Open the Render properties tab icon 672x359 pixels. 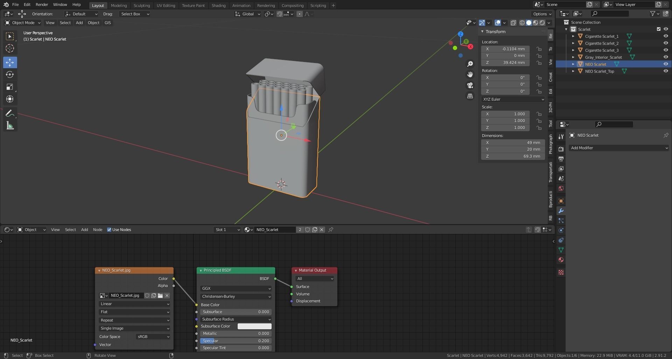[561, 149]
